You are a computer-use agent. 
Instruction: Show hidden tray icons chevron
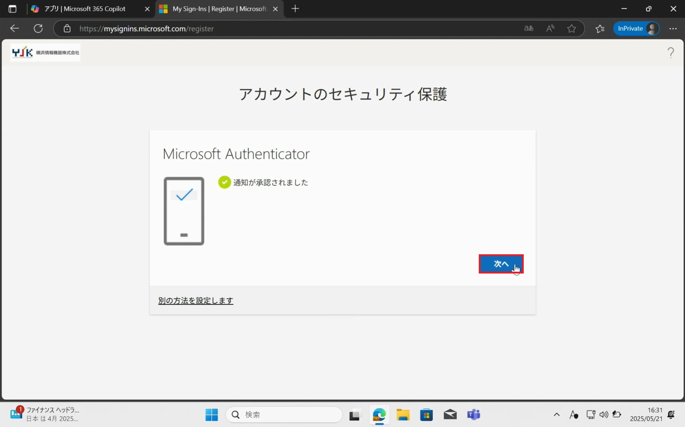tap(557, 415)
